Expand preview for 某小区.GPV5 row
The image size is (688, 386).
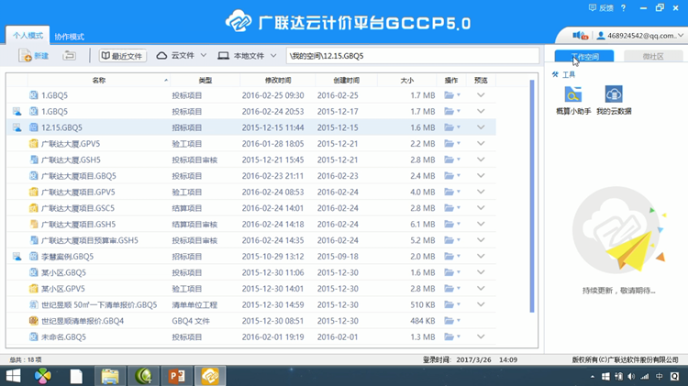[x=481, y=289]
